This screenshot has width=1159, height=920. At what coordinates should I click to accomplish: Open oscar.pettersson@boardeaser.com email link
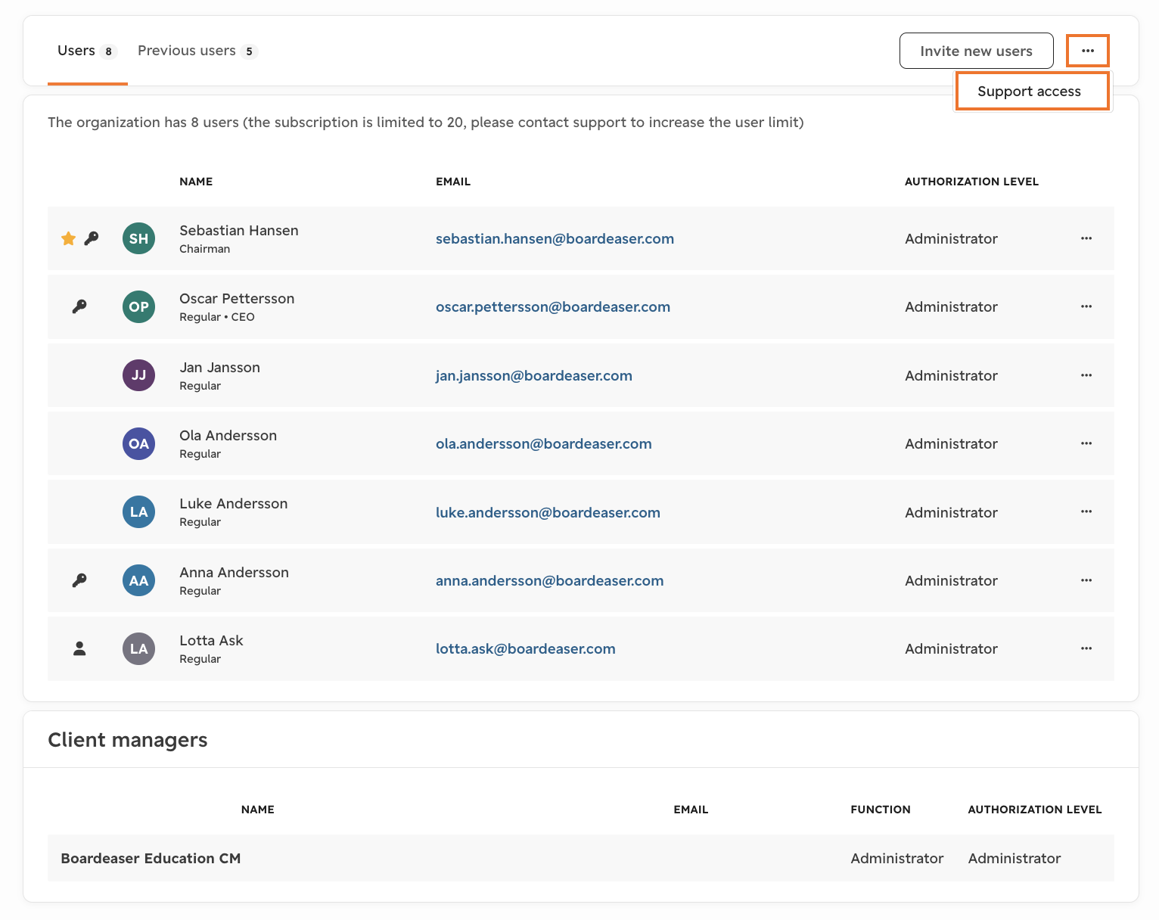coord(553,306)
